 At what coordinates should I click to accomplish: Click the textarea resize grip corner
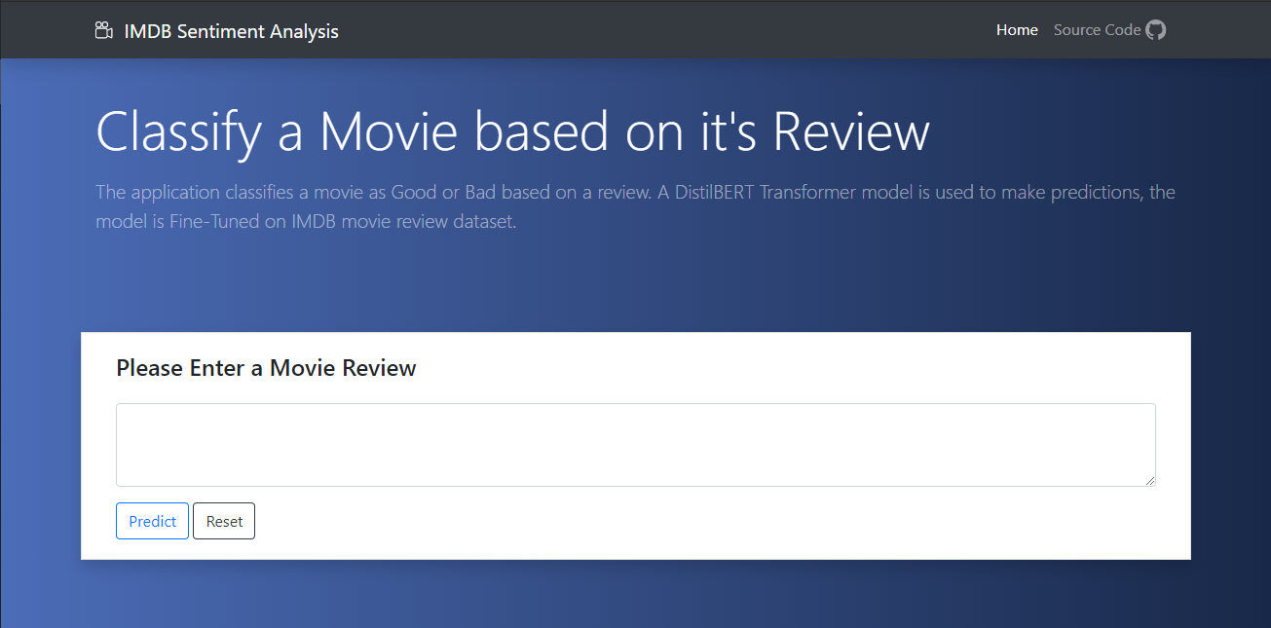1151,480
